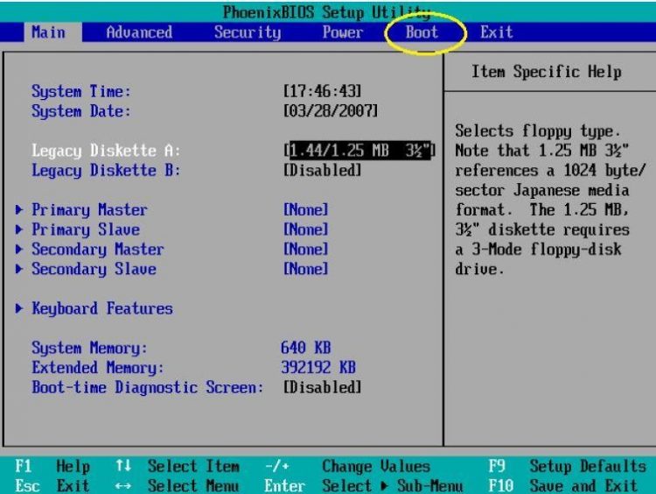Screen dimensions: 656x494
Task: Click the Secondary Master None value
Action: click(306, 249)
